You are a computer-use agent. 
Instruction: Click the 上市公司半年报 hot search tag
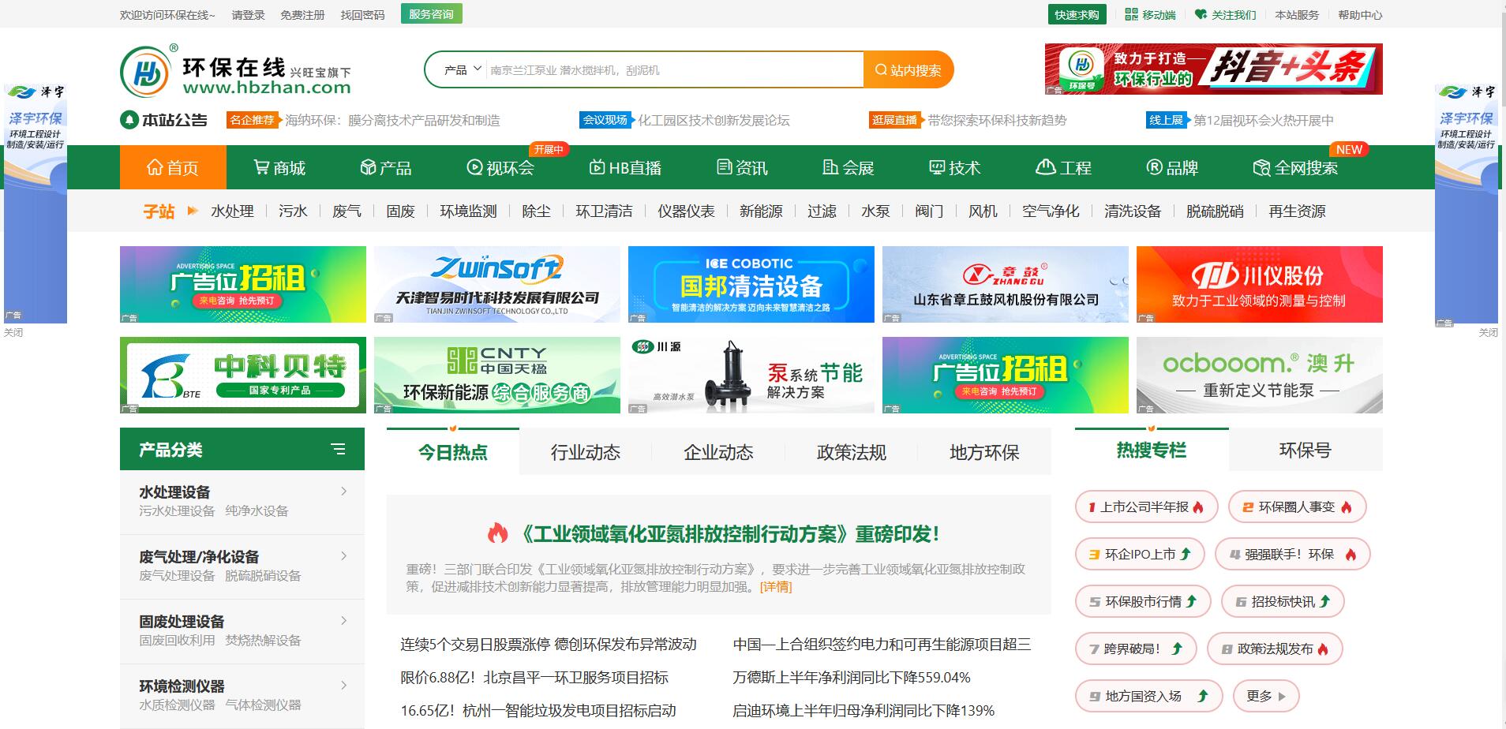[1146, 507]
